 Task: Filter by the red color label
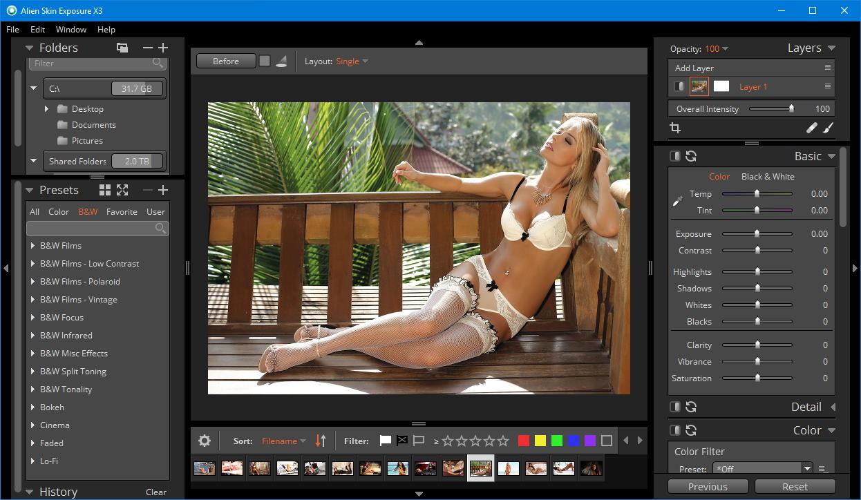pos(524,441)
